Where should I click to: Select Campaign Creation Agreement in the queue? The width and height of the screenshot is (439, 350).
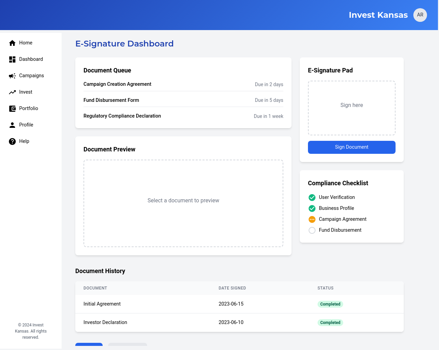coord(117,84)
